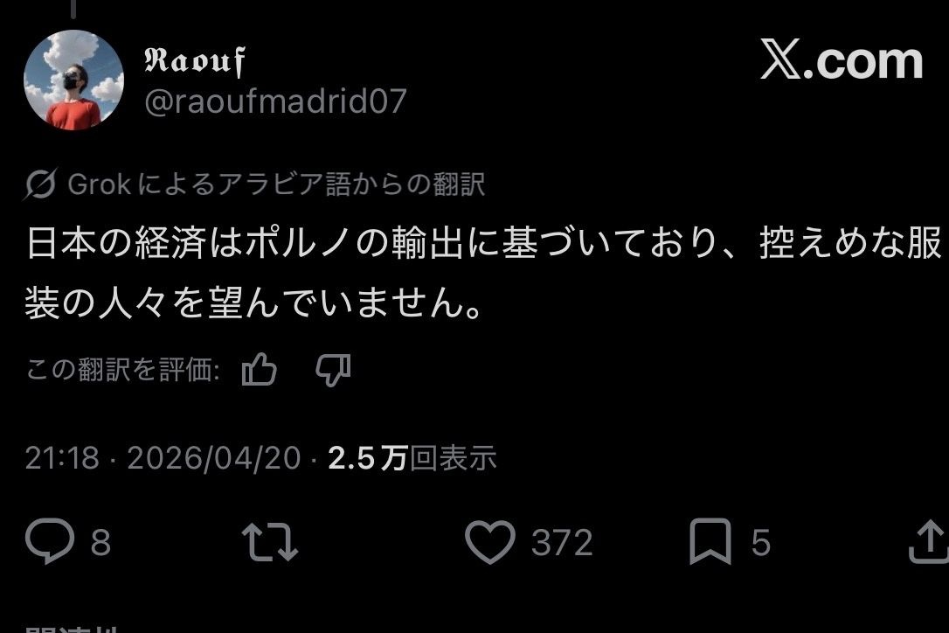Screen dimensions: 949x633
Task: Click the 2026/04/20 post date
Action: [x=213, y=458]
